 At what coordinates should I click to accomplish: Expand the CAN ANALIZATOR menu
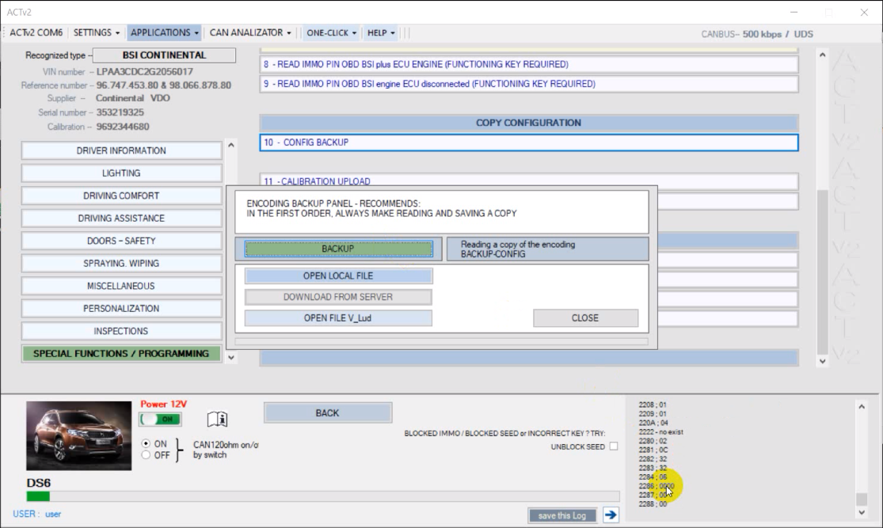pyautogui.click(x=250, y=32)
